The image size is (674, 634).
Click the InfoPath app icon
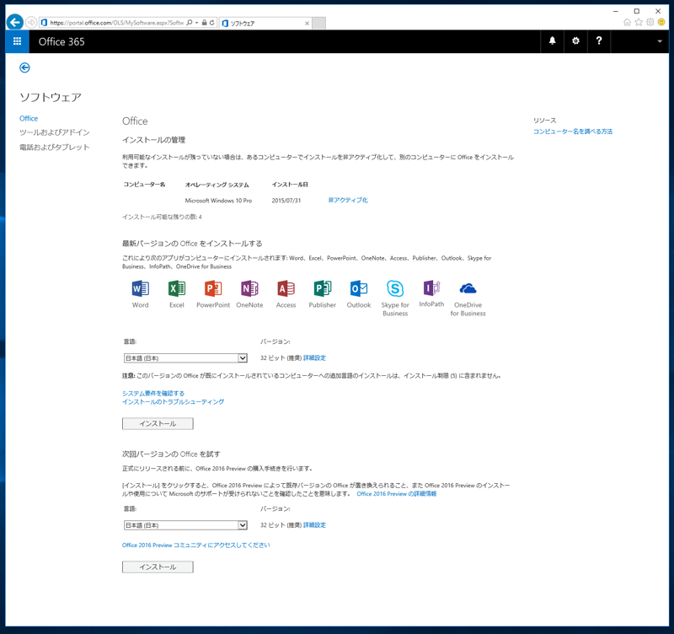coord(431,287)
